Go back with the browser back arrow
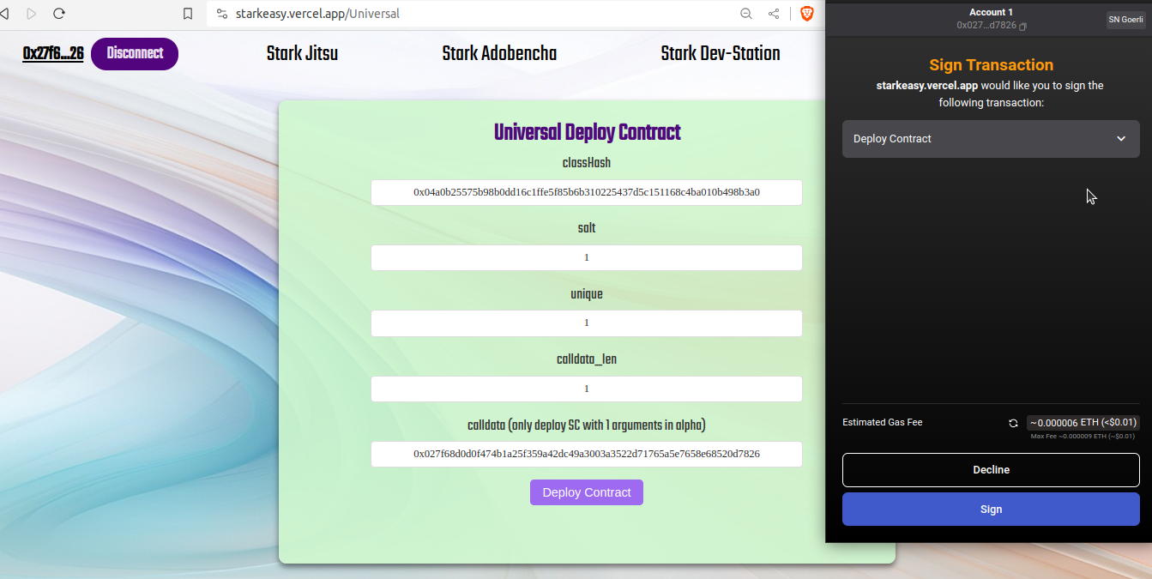This screenshot has height=579, width=1152. point(4,14)
